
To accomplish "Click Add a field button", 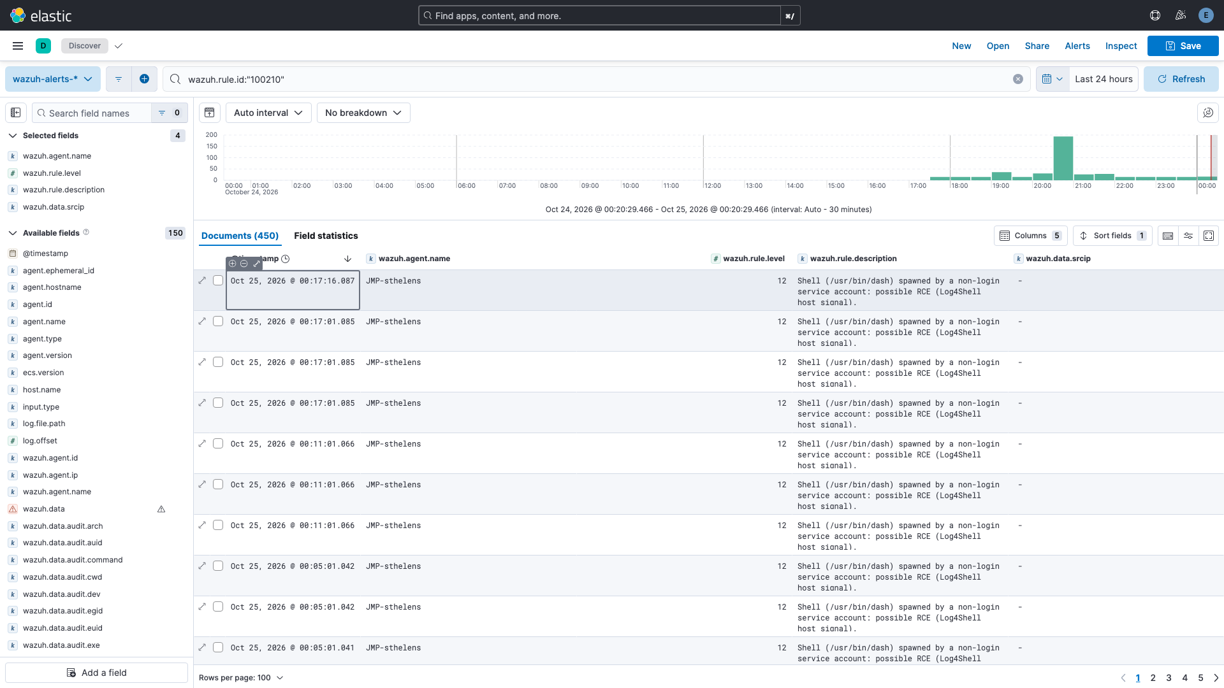I will tap(97, 673).
